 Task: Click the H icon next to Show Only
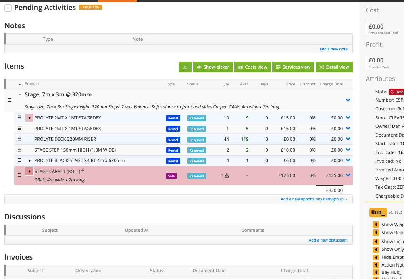click(376, 249)
